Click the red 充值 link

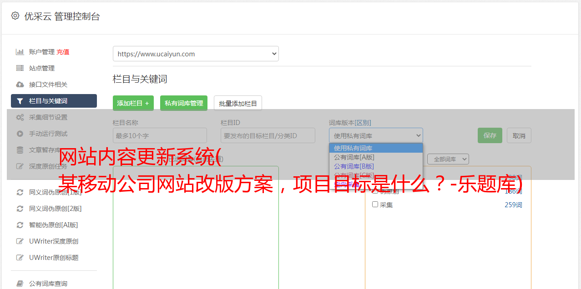(x=63, y=52)
